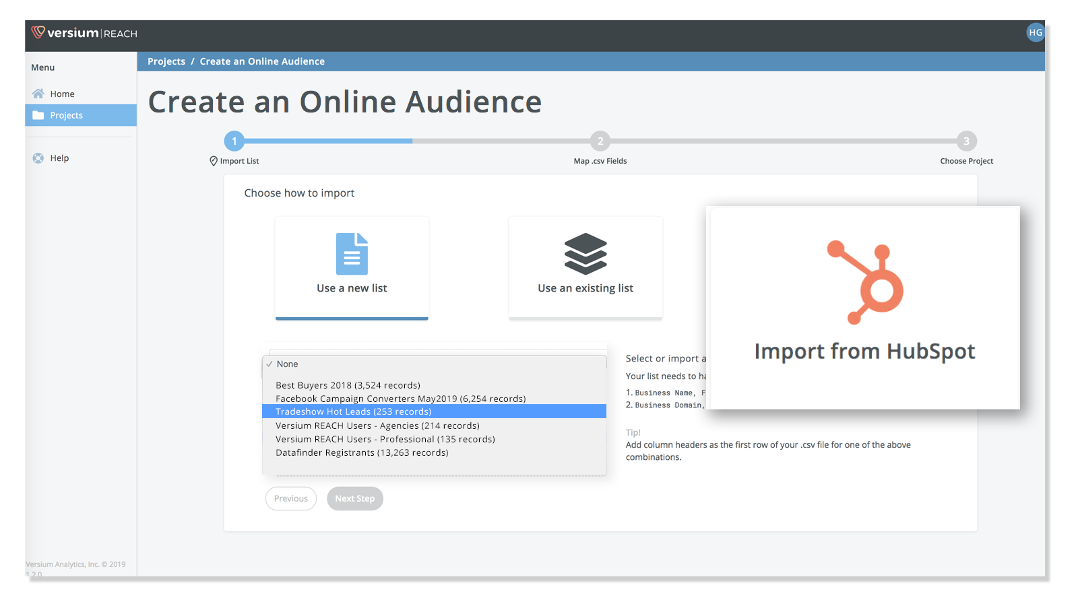The height and width of the screenshot is (606, 1078).
Task: Click the Import List step label
Action: point(239,161)
